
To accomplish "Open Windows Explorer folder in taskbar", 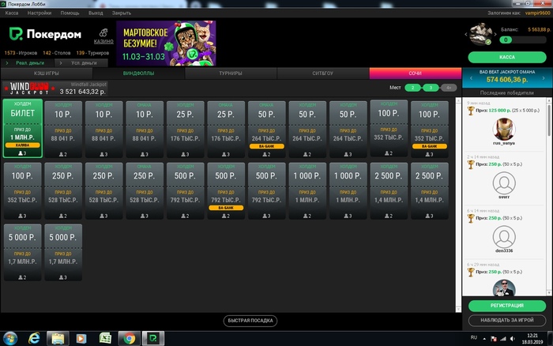I will [x=58, y=339].
